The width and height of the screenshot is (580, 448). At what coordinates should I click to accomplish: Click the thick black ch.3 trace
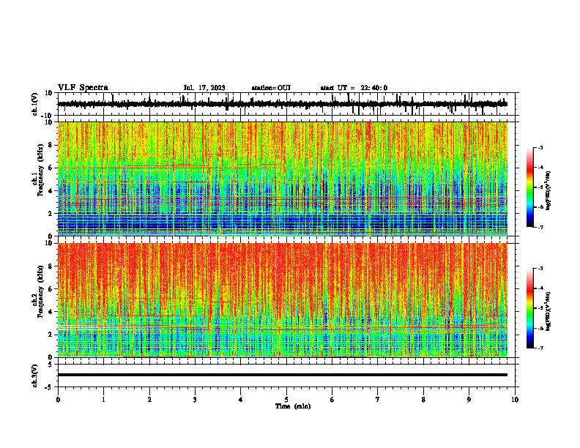pyautogui.click(x=283, y=375)
